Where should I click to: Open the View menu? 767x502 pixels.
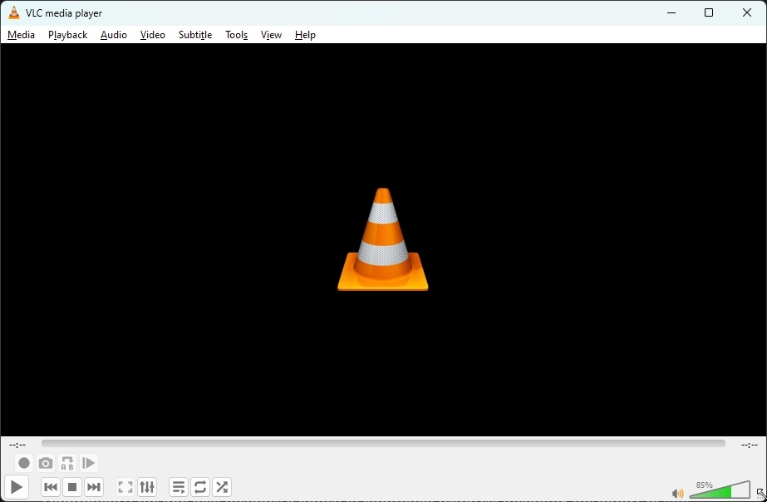pyautogui.click(x=271, y=35)
